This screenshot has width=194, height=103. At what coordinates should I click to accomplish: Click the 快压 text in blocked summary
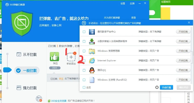click(61, 79)
